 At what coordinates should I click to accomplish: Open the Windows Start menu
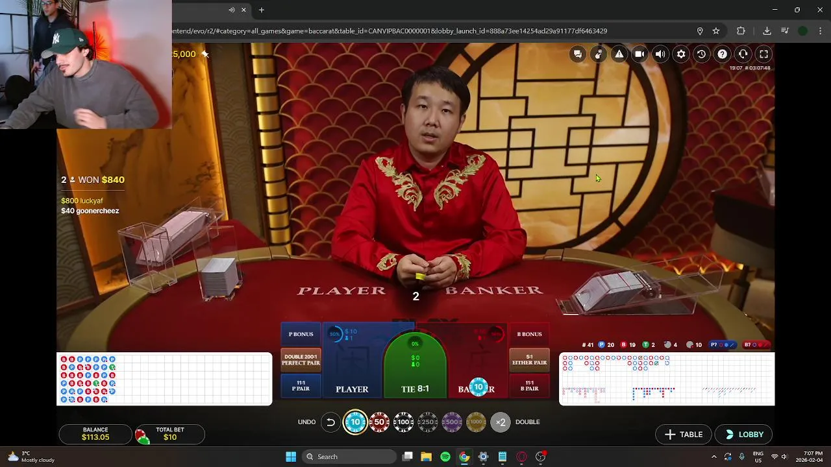coord(291,457)
